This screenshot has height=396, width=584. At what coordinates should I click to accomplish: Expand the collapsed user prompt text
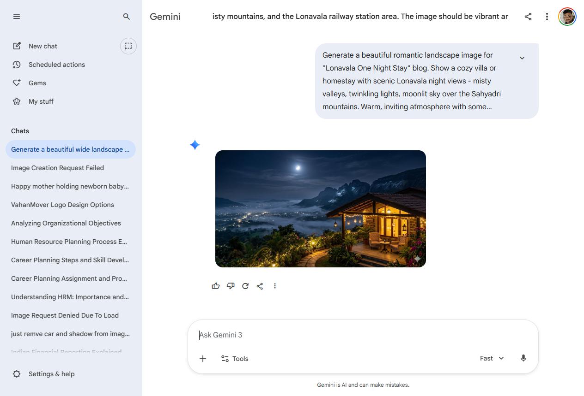pyautogui.click(x=522, y=58)
